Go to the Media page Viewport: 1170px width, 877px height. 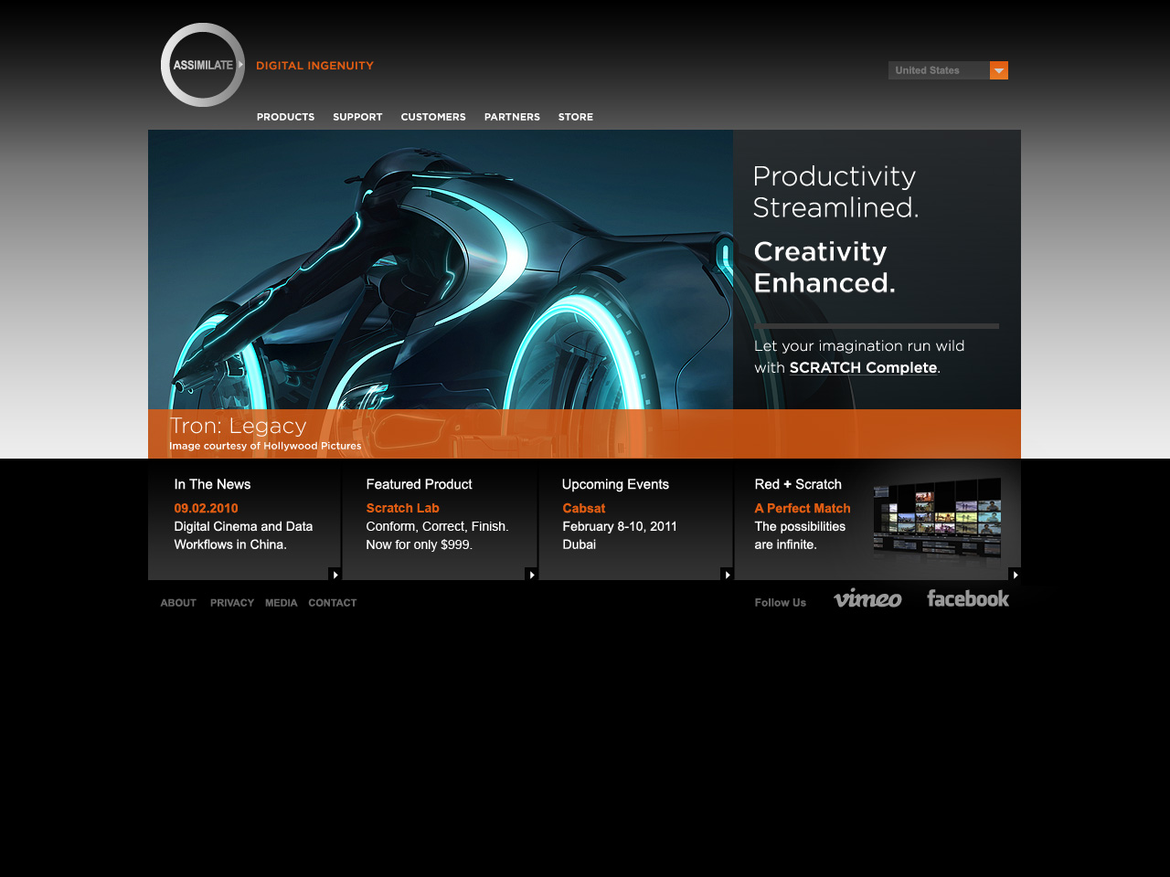tap(281, 603)
